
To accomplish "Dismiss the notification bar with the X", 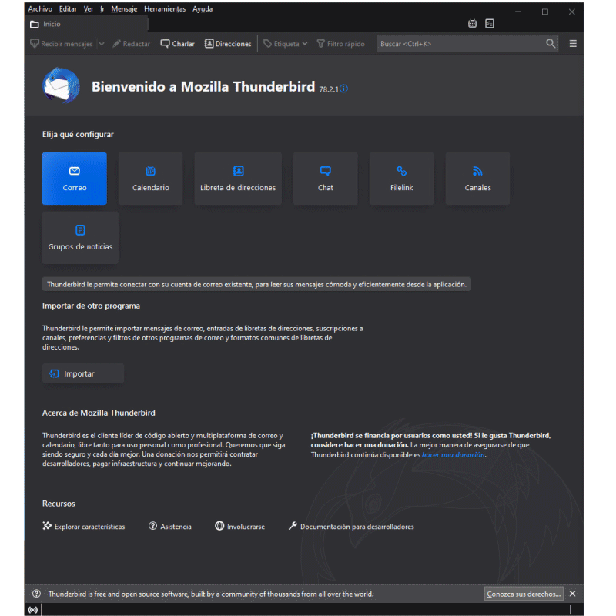I will [572, 594].
